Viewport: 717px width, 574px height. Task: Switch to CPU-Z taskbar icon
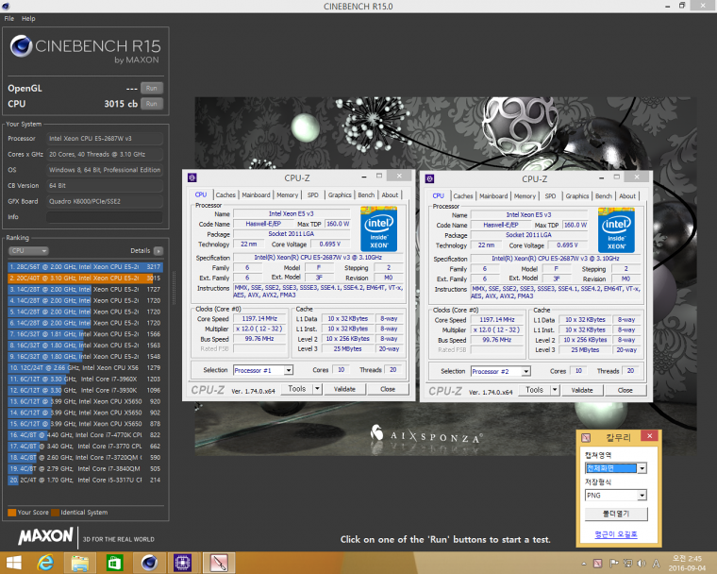click(183, 563)
